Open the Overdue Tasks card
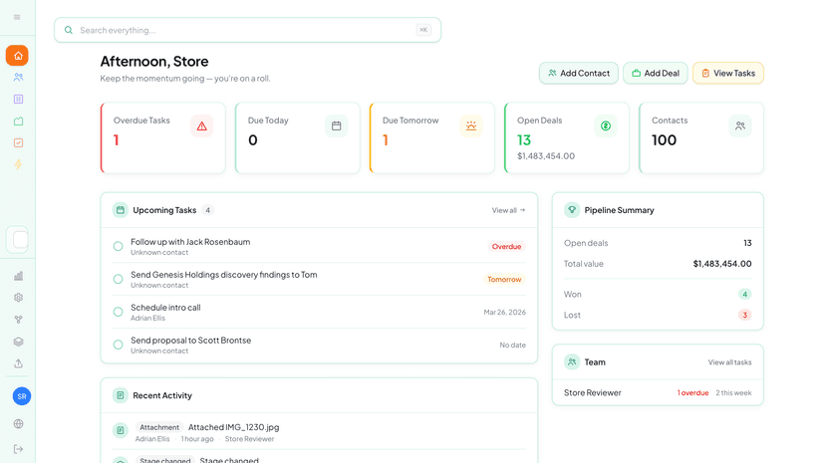Image resolution: width=825 pixels, height=463 pixels. [162, 138]
